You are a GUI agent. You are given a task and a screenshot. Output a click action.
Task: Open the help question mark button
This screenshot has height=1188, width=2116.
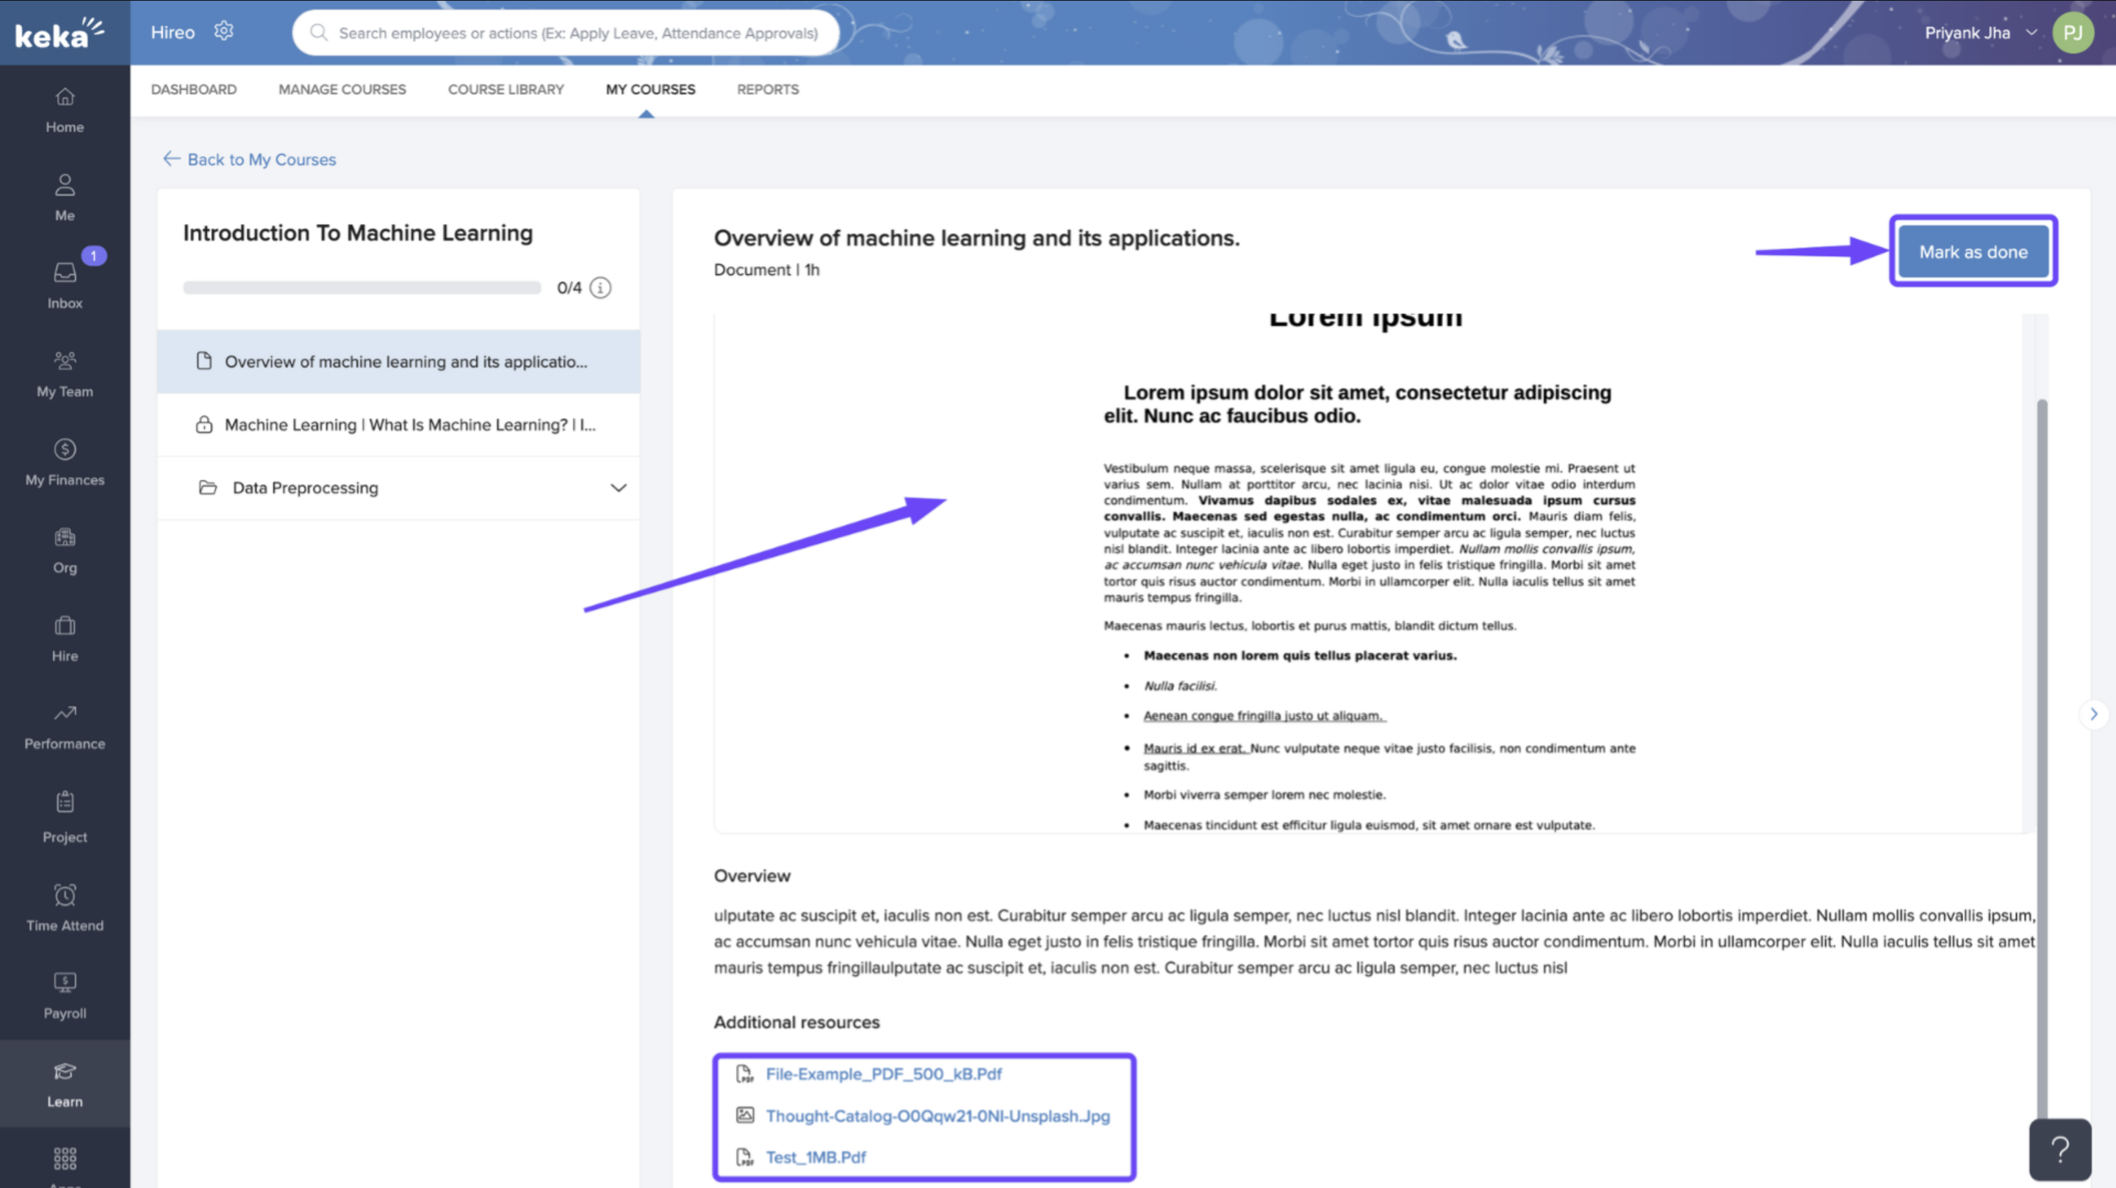coord(2059,1148)
